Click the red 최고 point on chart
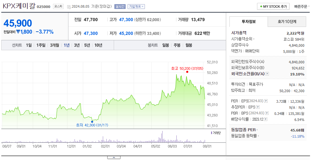The width and height of the screenshot is (311, 160). (187, 72)
